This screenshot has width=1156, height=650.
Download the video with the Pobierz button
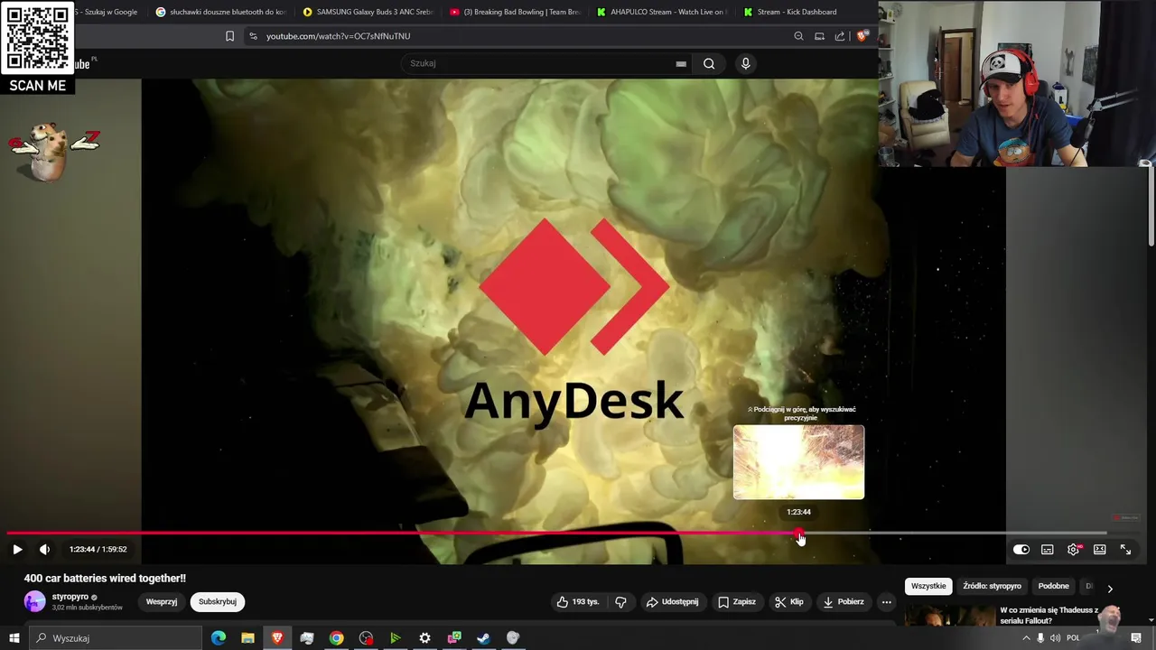point(844,602)
